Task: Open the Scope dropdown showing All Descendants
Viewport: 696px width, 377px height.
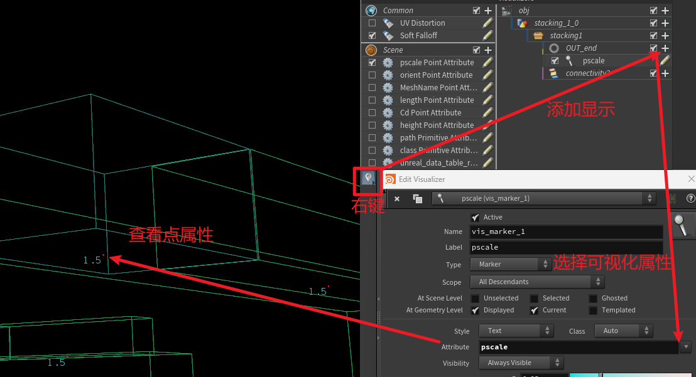Action: 541,282
